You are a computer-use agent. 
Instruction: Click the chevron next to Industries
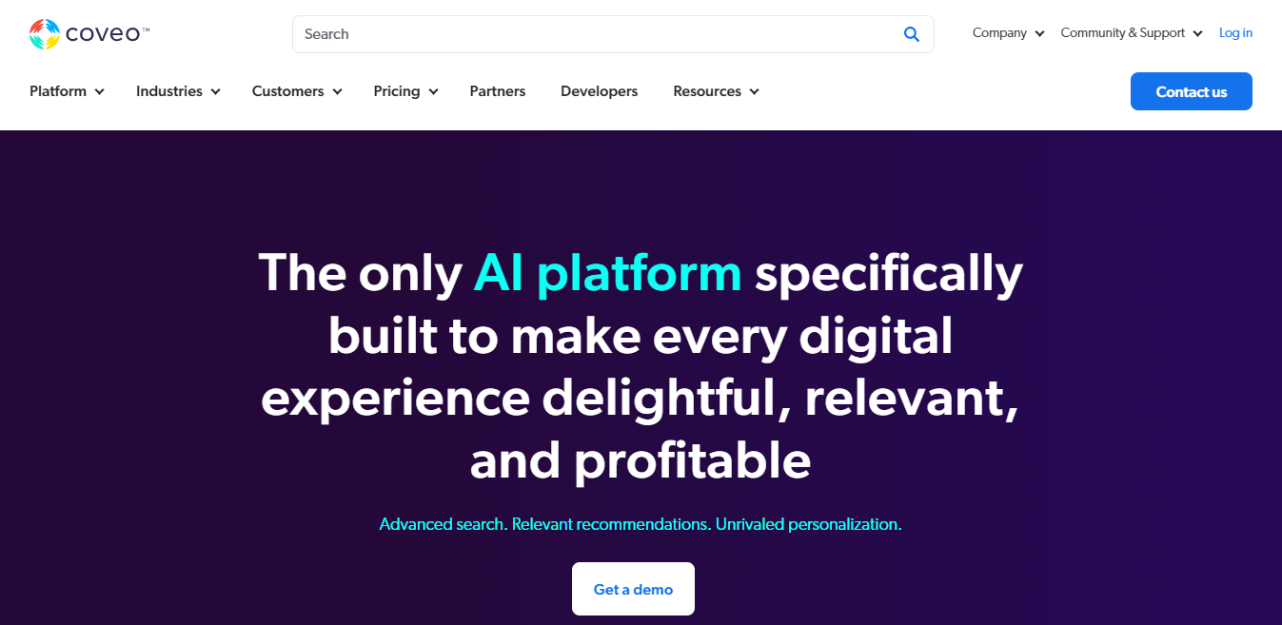[x=216, y=92]
